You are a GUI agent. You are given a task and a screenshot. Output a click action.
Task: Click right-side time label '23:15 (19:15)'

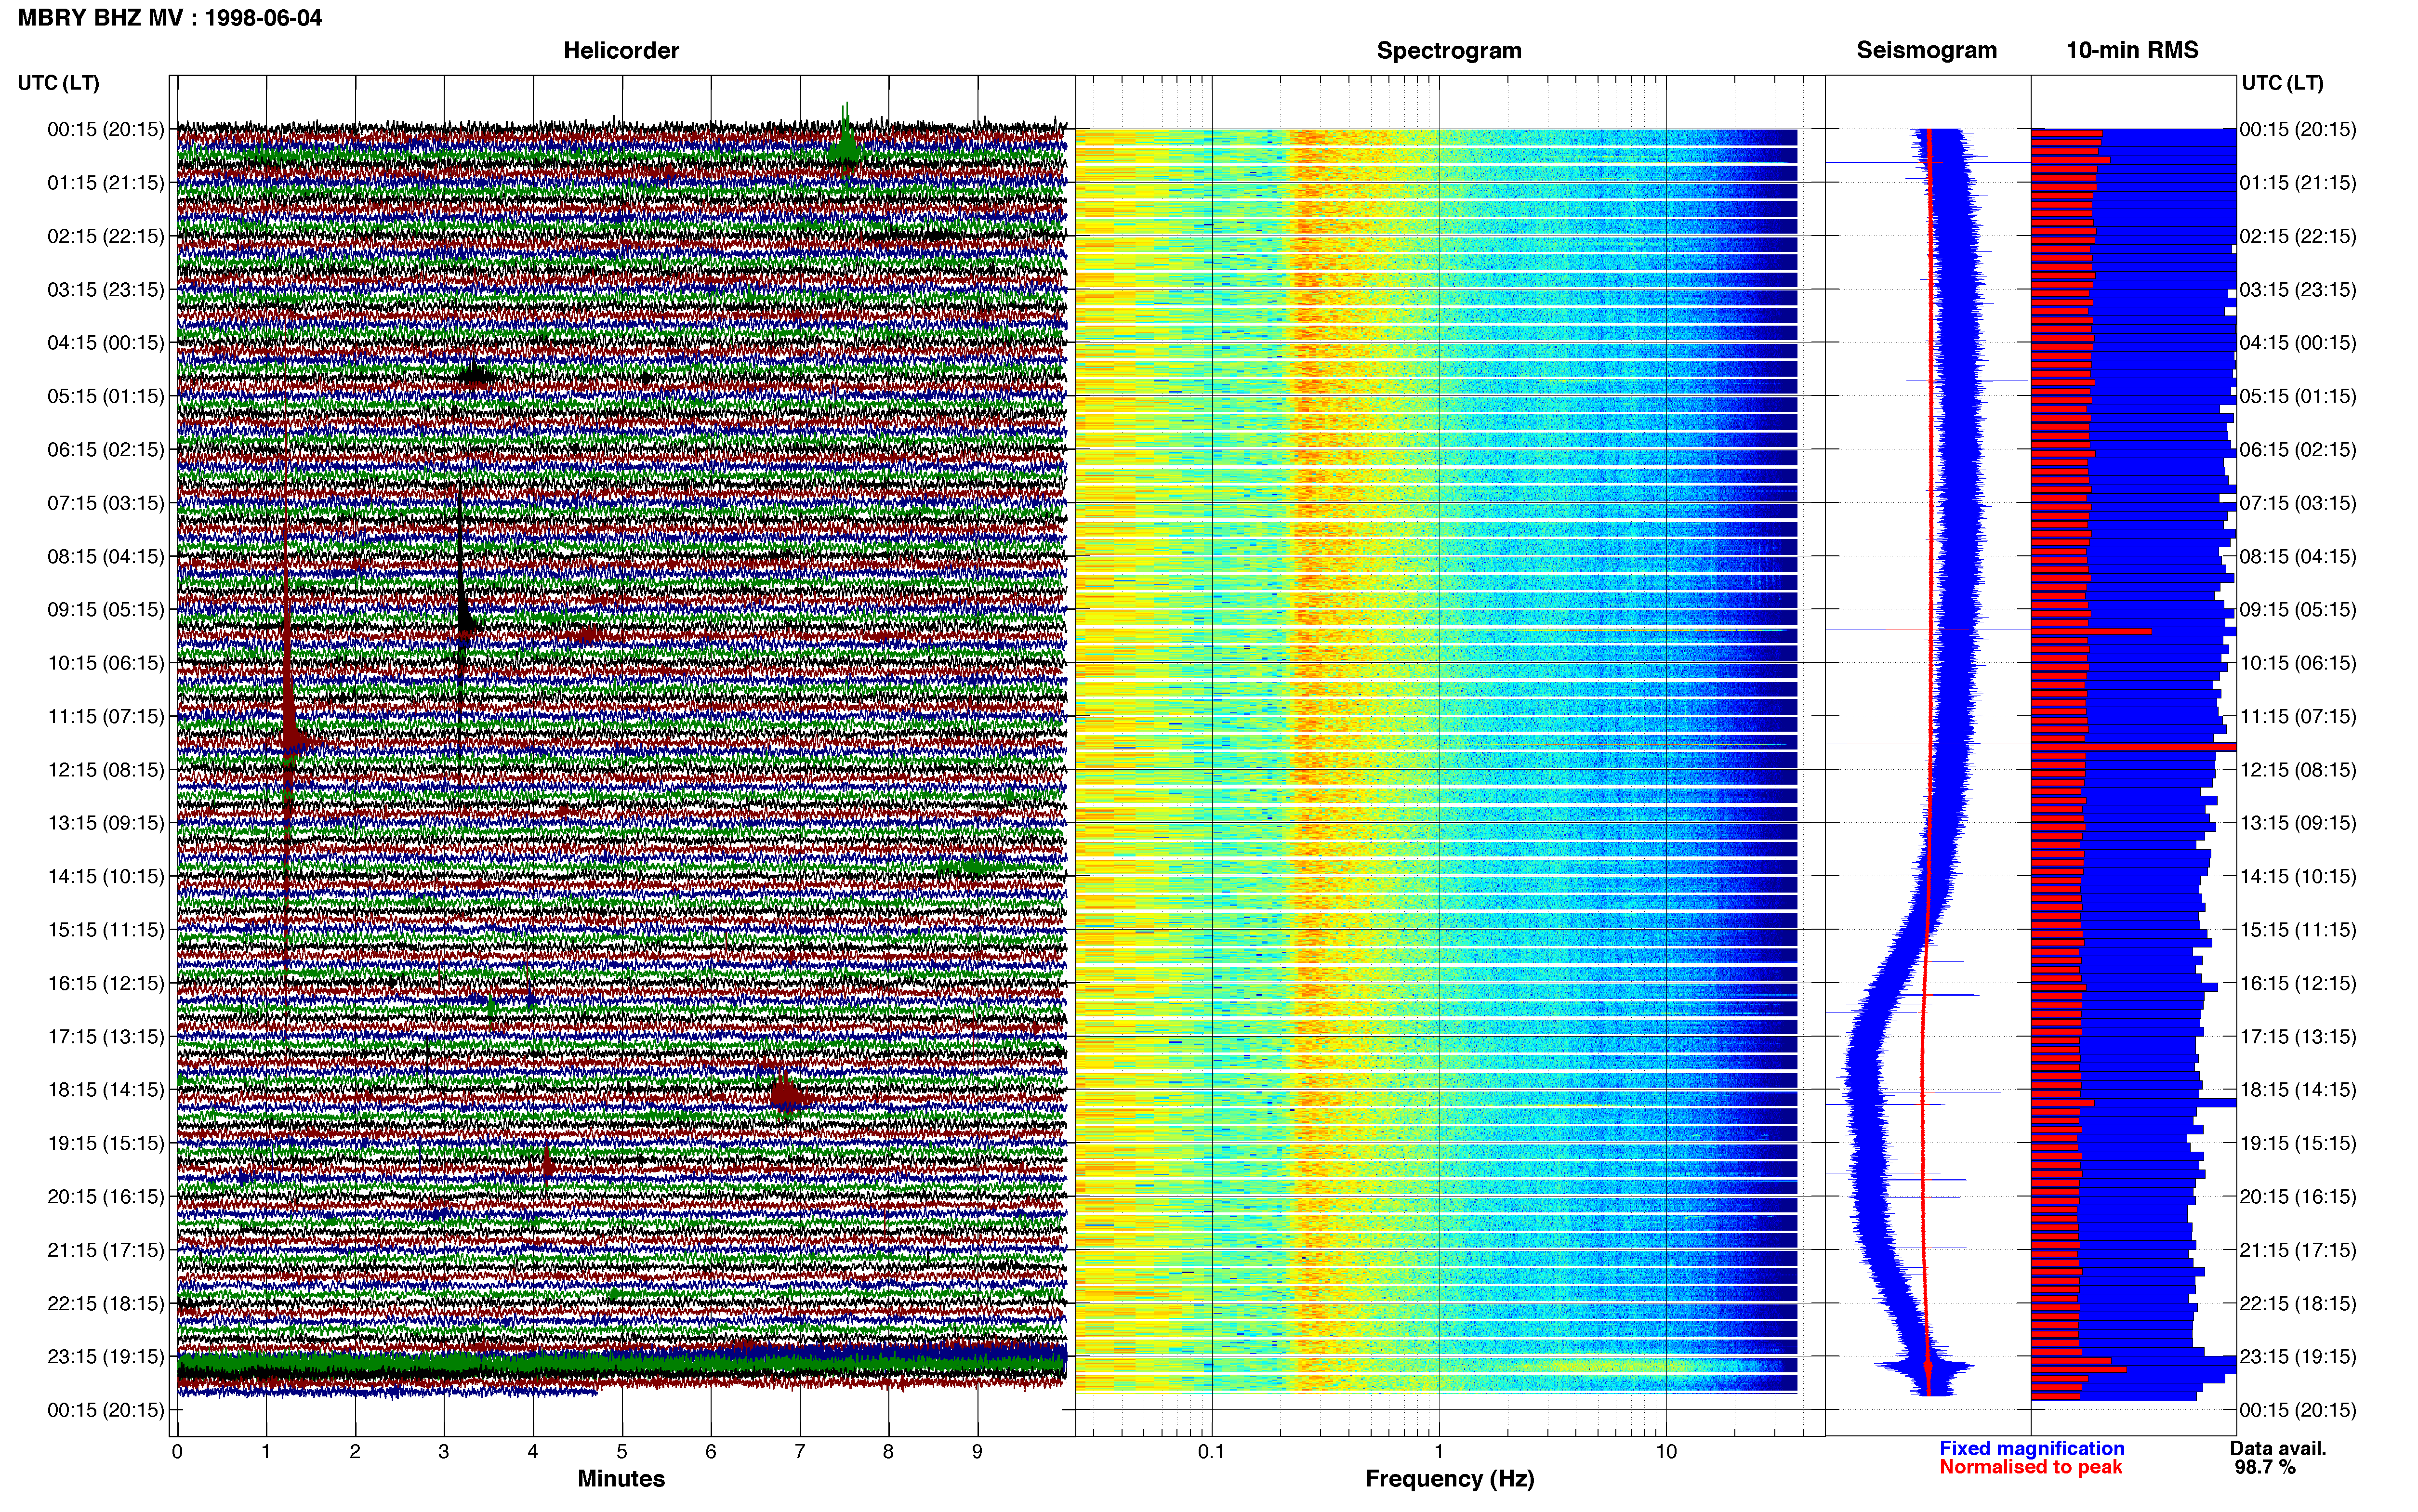click(x=2298, y=1357)
